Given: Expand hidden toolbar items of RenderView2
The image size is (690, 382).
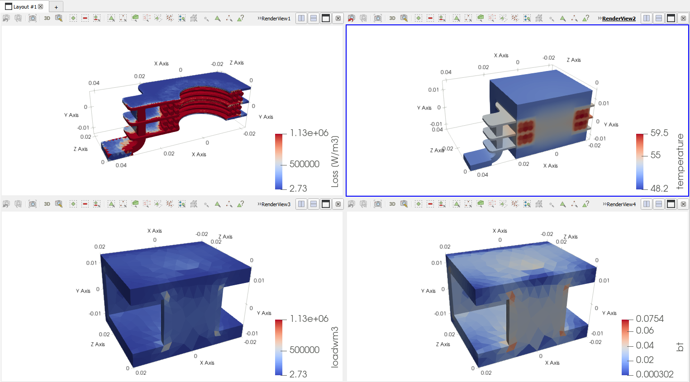Looking at the screenshot, I should (600, 19).
